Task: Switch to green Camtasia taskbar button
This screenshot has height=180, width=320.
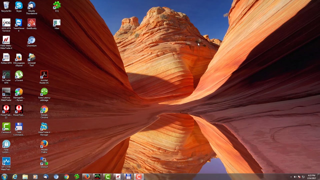Action: point(108,177)
